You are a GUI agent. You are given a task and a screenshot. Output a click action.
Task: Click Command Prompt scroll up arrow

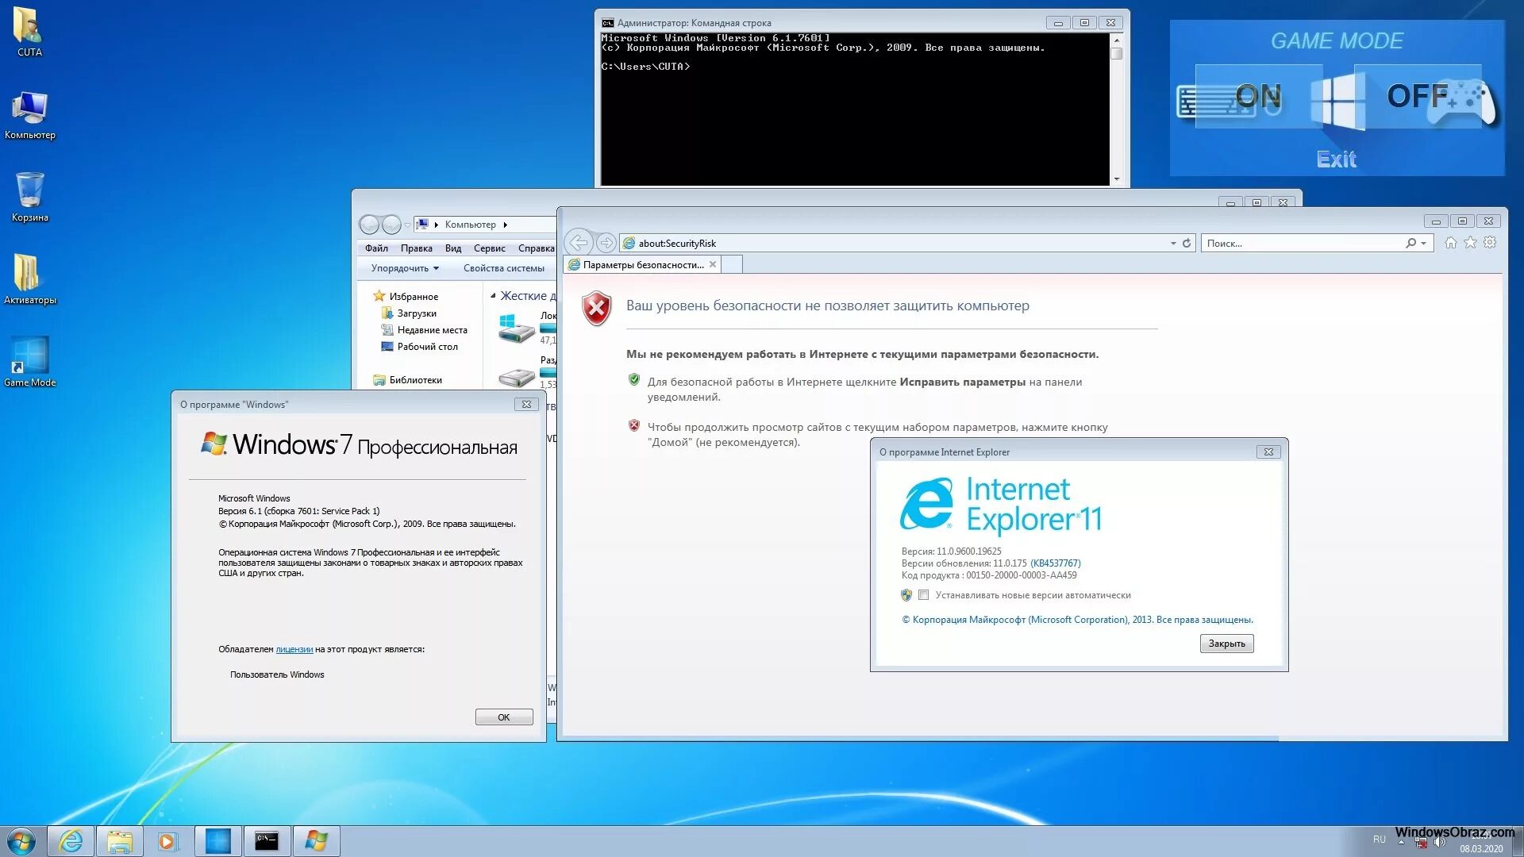(1116, 40)
